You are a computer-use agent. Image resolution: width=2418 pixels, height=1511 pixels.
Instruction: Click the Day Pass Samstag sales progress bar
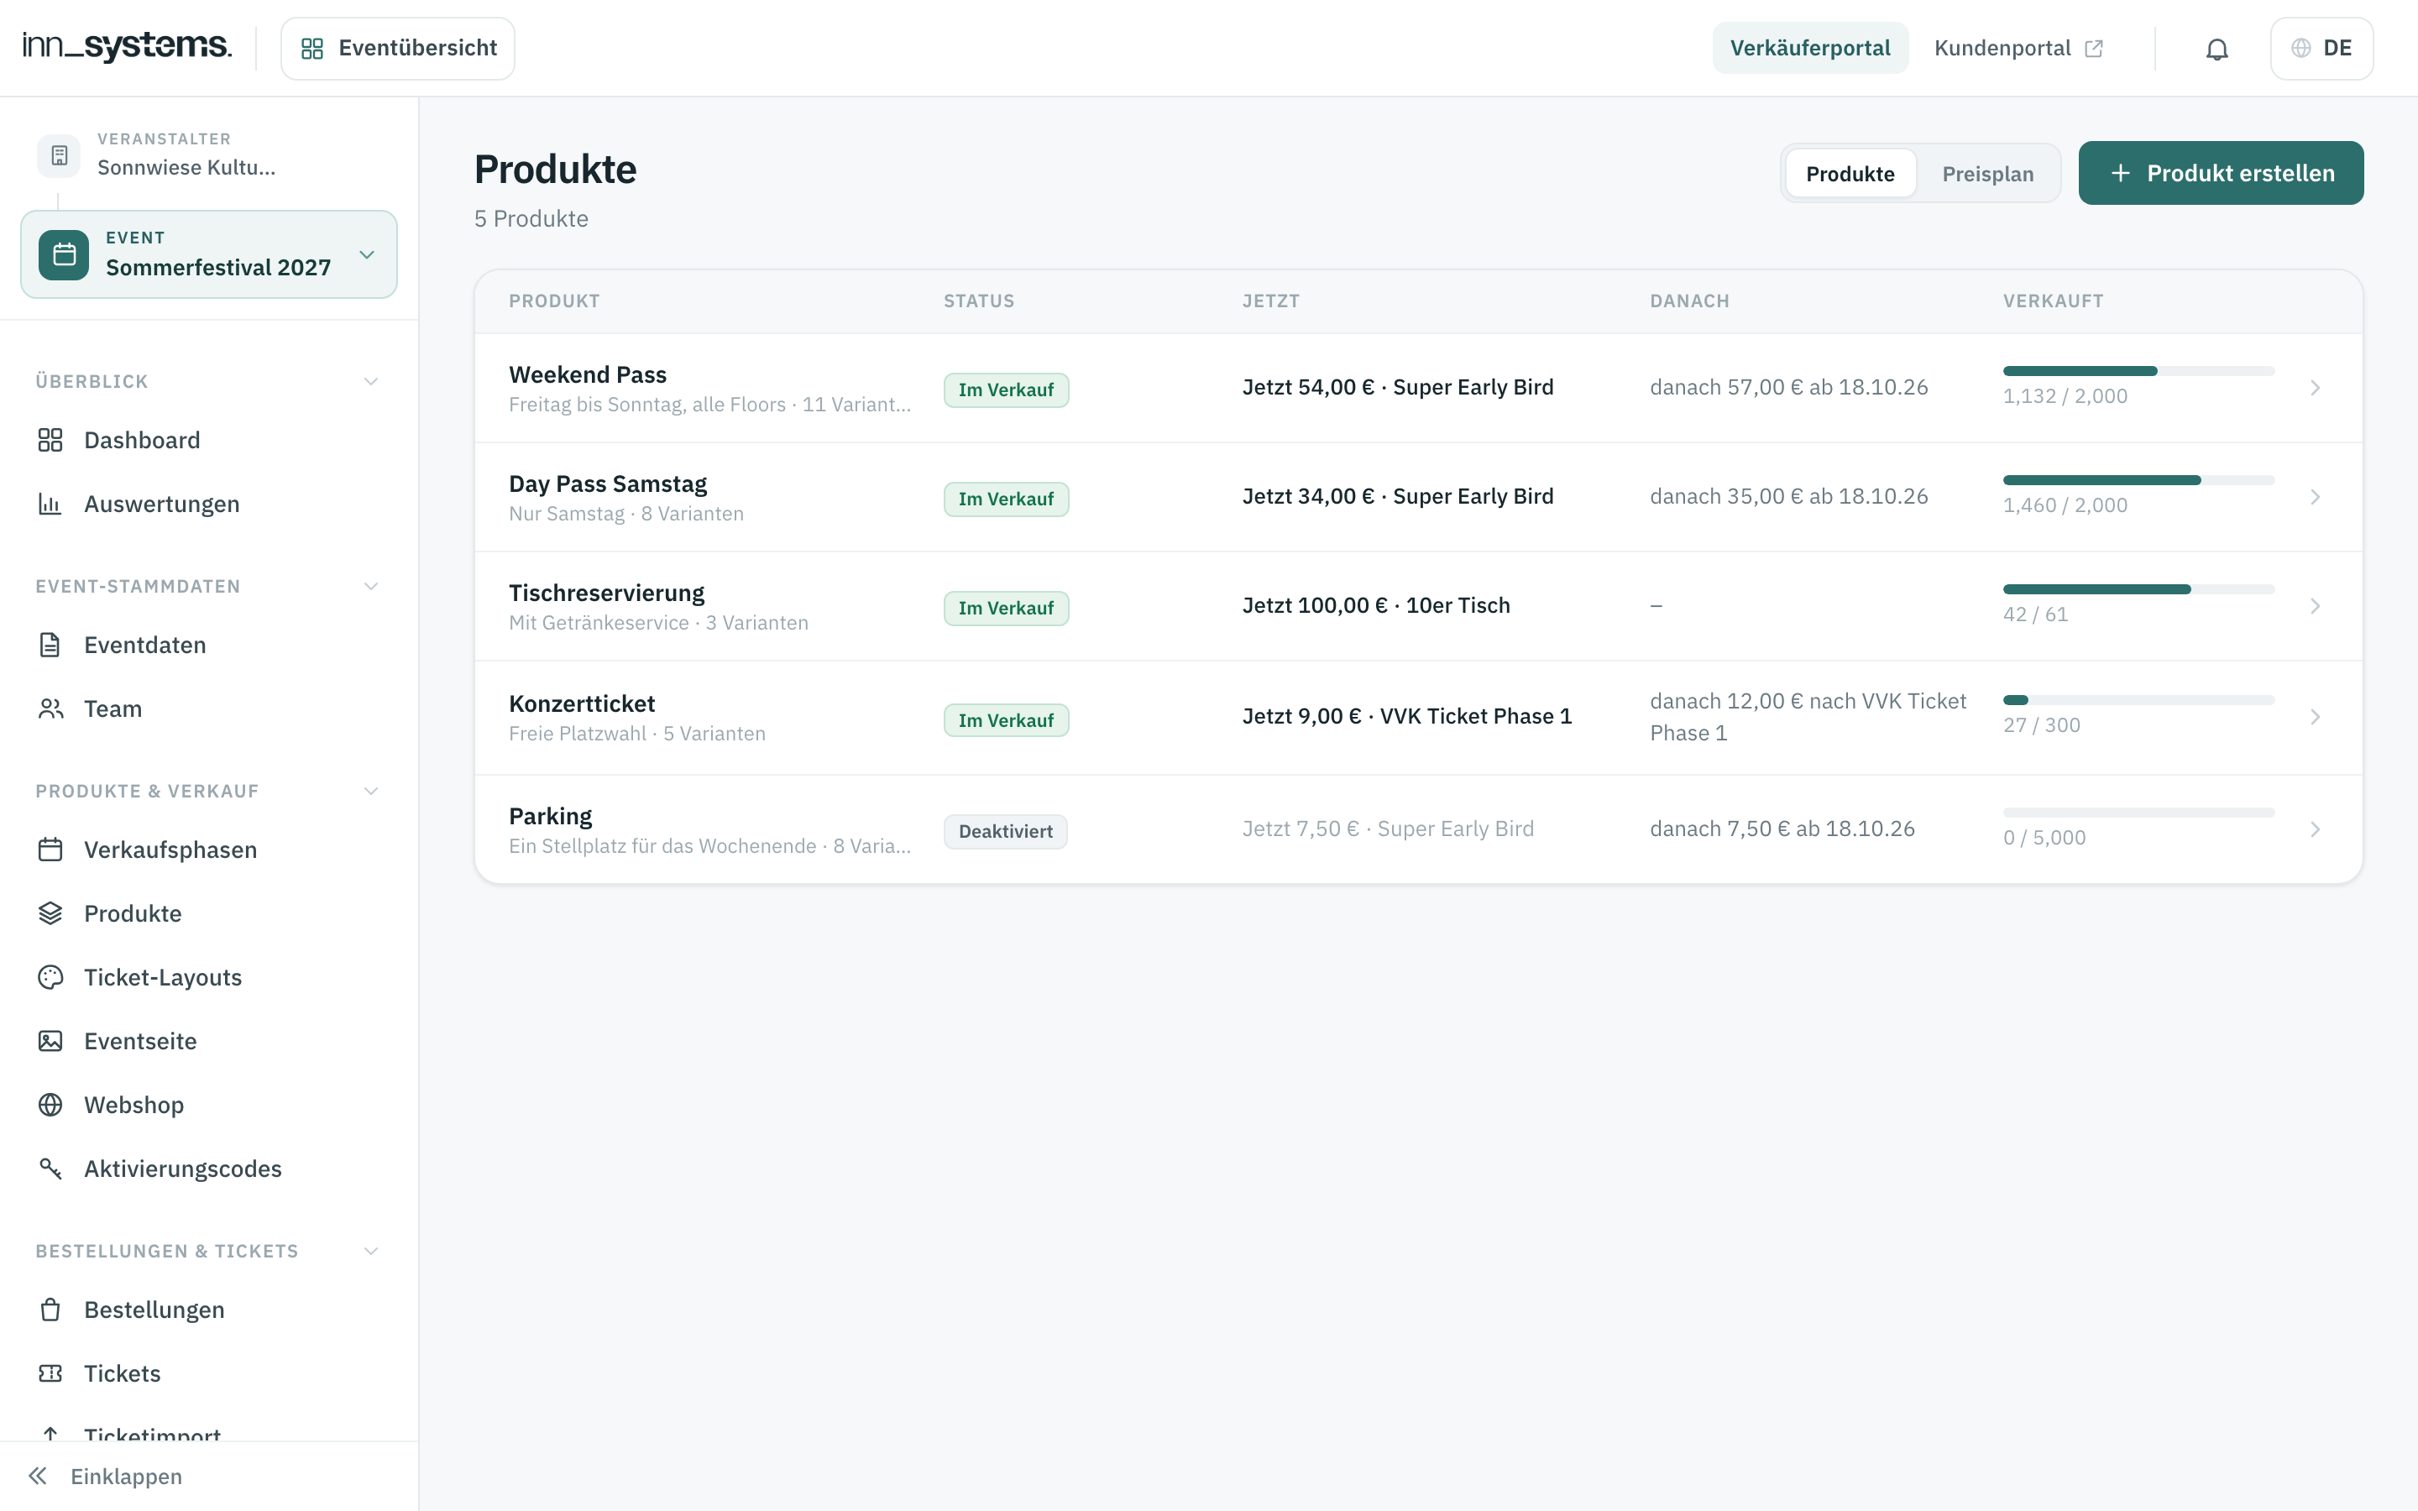(x=2138, y=481)
